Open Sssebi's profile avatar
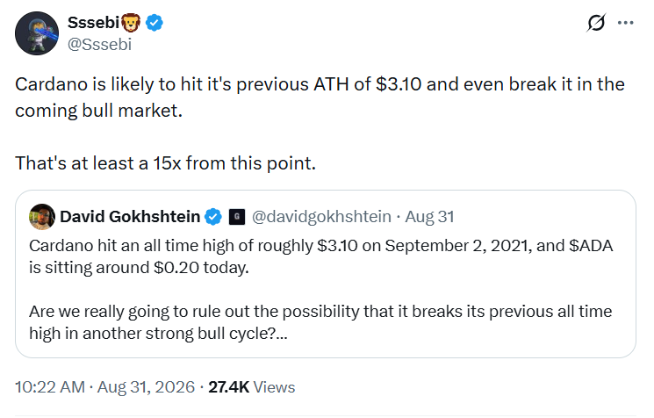Viewport: 654px width, 418px height. coord(37,33)
